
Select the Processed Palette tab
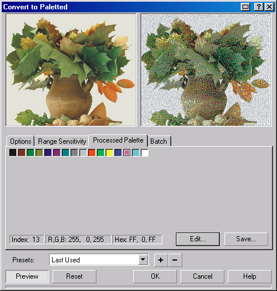click(118, 140)
